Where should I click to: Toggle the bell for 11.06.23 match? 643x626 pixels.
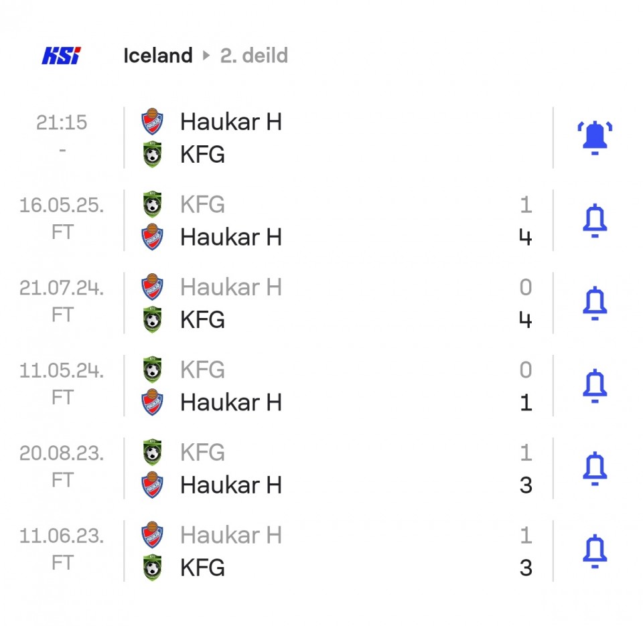595,552
